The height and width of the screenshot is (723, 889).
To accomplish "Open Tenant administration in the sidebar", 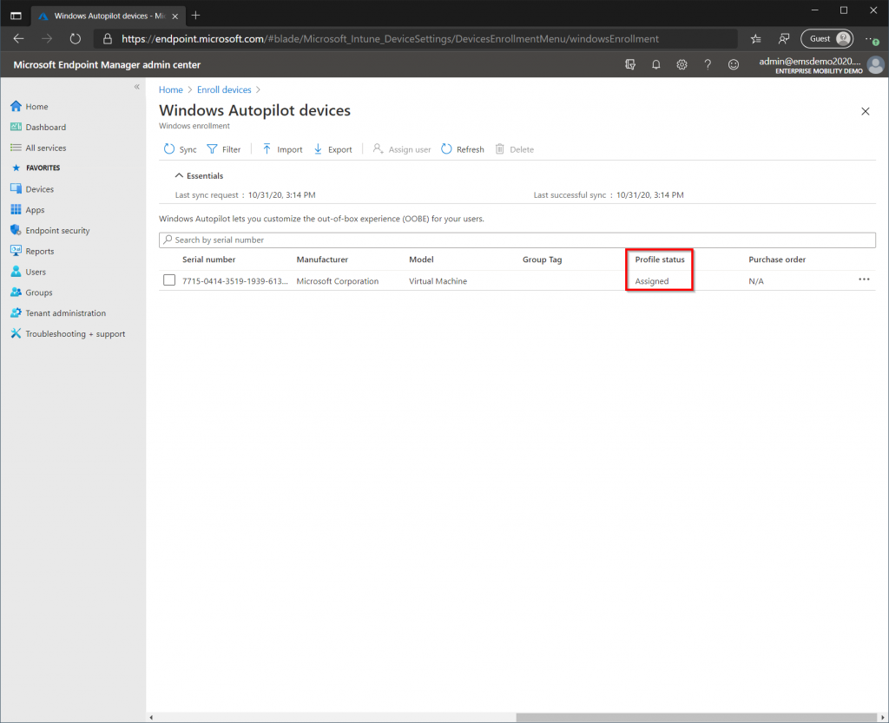I will coord(58,312).
